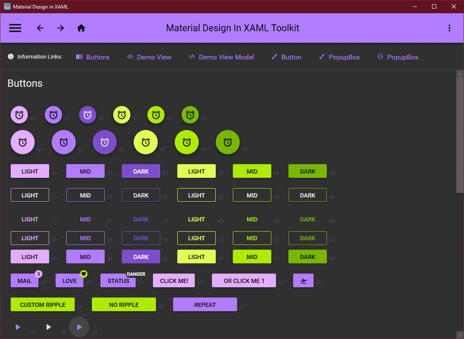Screen dimensions: 464x339
Task: Click the CUSTOM RIPPLE button
Action: [43, 305]
